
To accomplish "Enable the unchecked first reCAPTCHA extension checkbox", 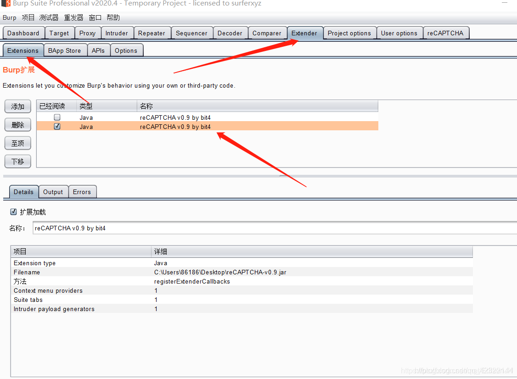I will point(57,117).
